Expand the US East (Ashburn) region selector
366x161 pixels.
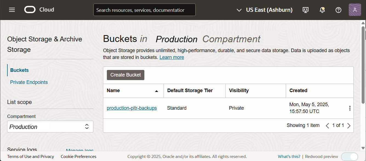point(265,10)
